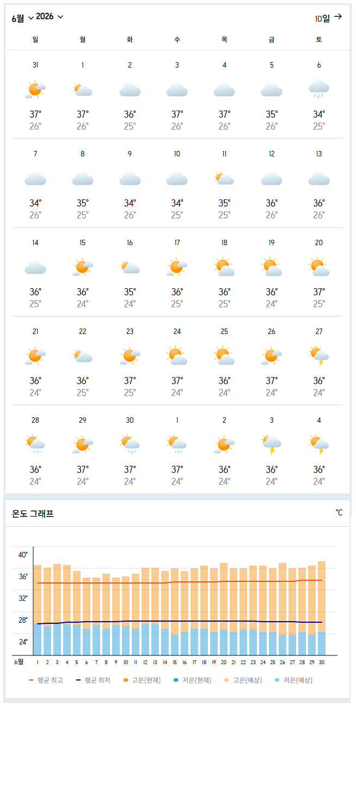
Task: Toggle the 평균 최저 legend series
Action: click(93, 680)
